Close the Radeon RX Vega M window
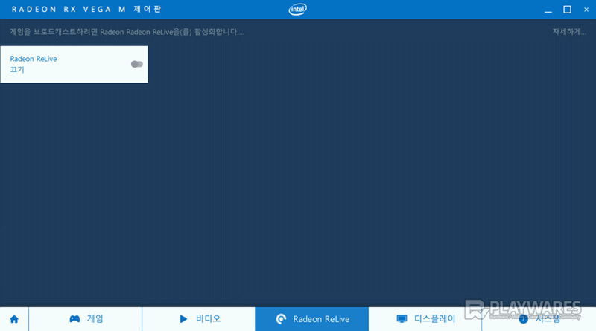Viewport: 596px width, 331px height. coord(586,10)
